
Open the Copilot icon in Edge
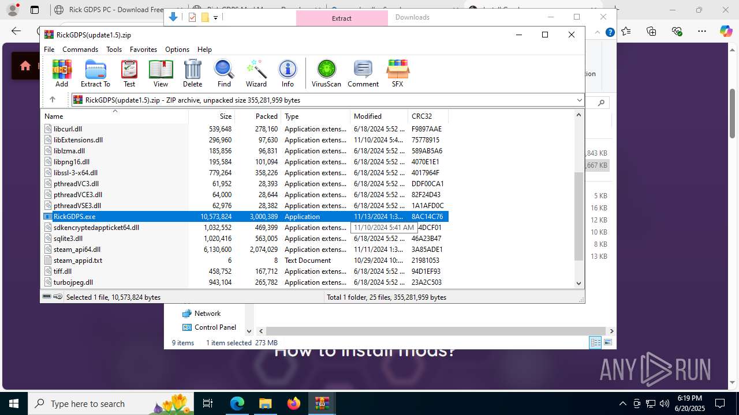click(x=726, y=31)
